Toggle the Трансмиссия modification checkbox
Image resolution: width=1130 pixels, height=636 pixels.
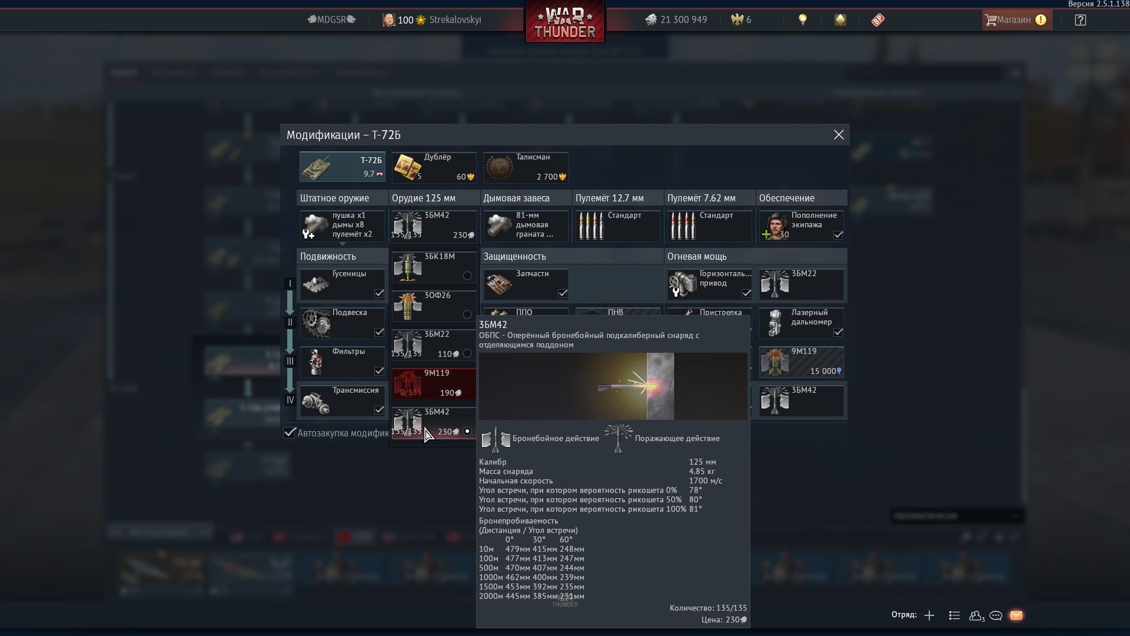pyautogui.click(x=379, y=410)
